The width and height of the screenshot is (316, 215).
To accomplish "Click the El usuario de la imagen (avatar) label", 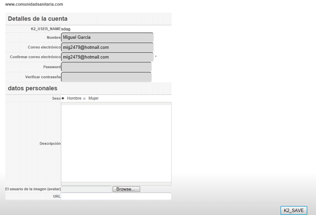I will click(33, 189).
